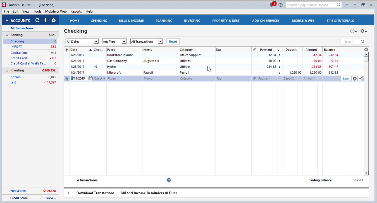Open the Reports menu
Screen dimensions: 377x203
pos(76,11)
